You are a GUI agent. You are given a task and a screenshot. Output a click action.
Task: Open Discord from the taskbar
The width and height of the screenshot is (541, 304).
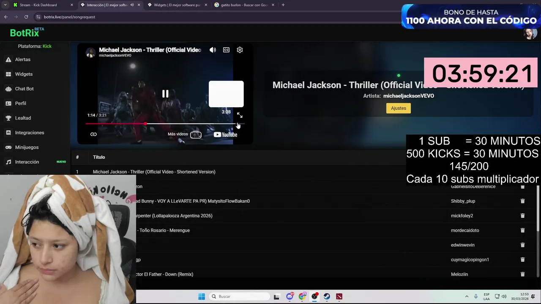click(290, 296)
